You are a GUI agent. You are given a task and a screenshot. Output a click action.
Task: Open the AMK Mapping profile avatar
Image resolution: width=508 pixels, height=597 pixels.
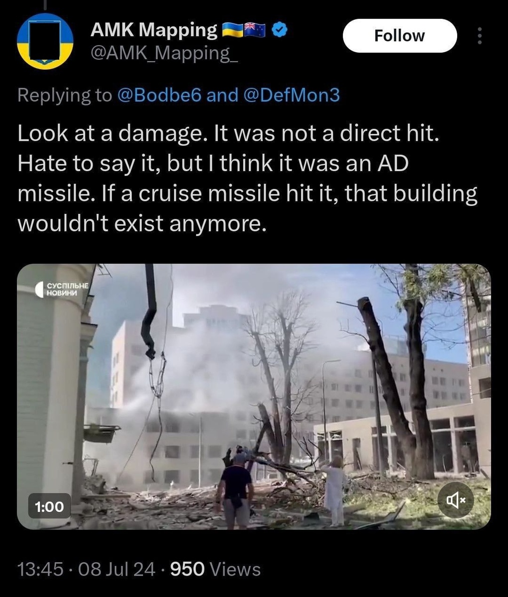pyautogui.click(x=45, y=41)
